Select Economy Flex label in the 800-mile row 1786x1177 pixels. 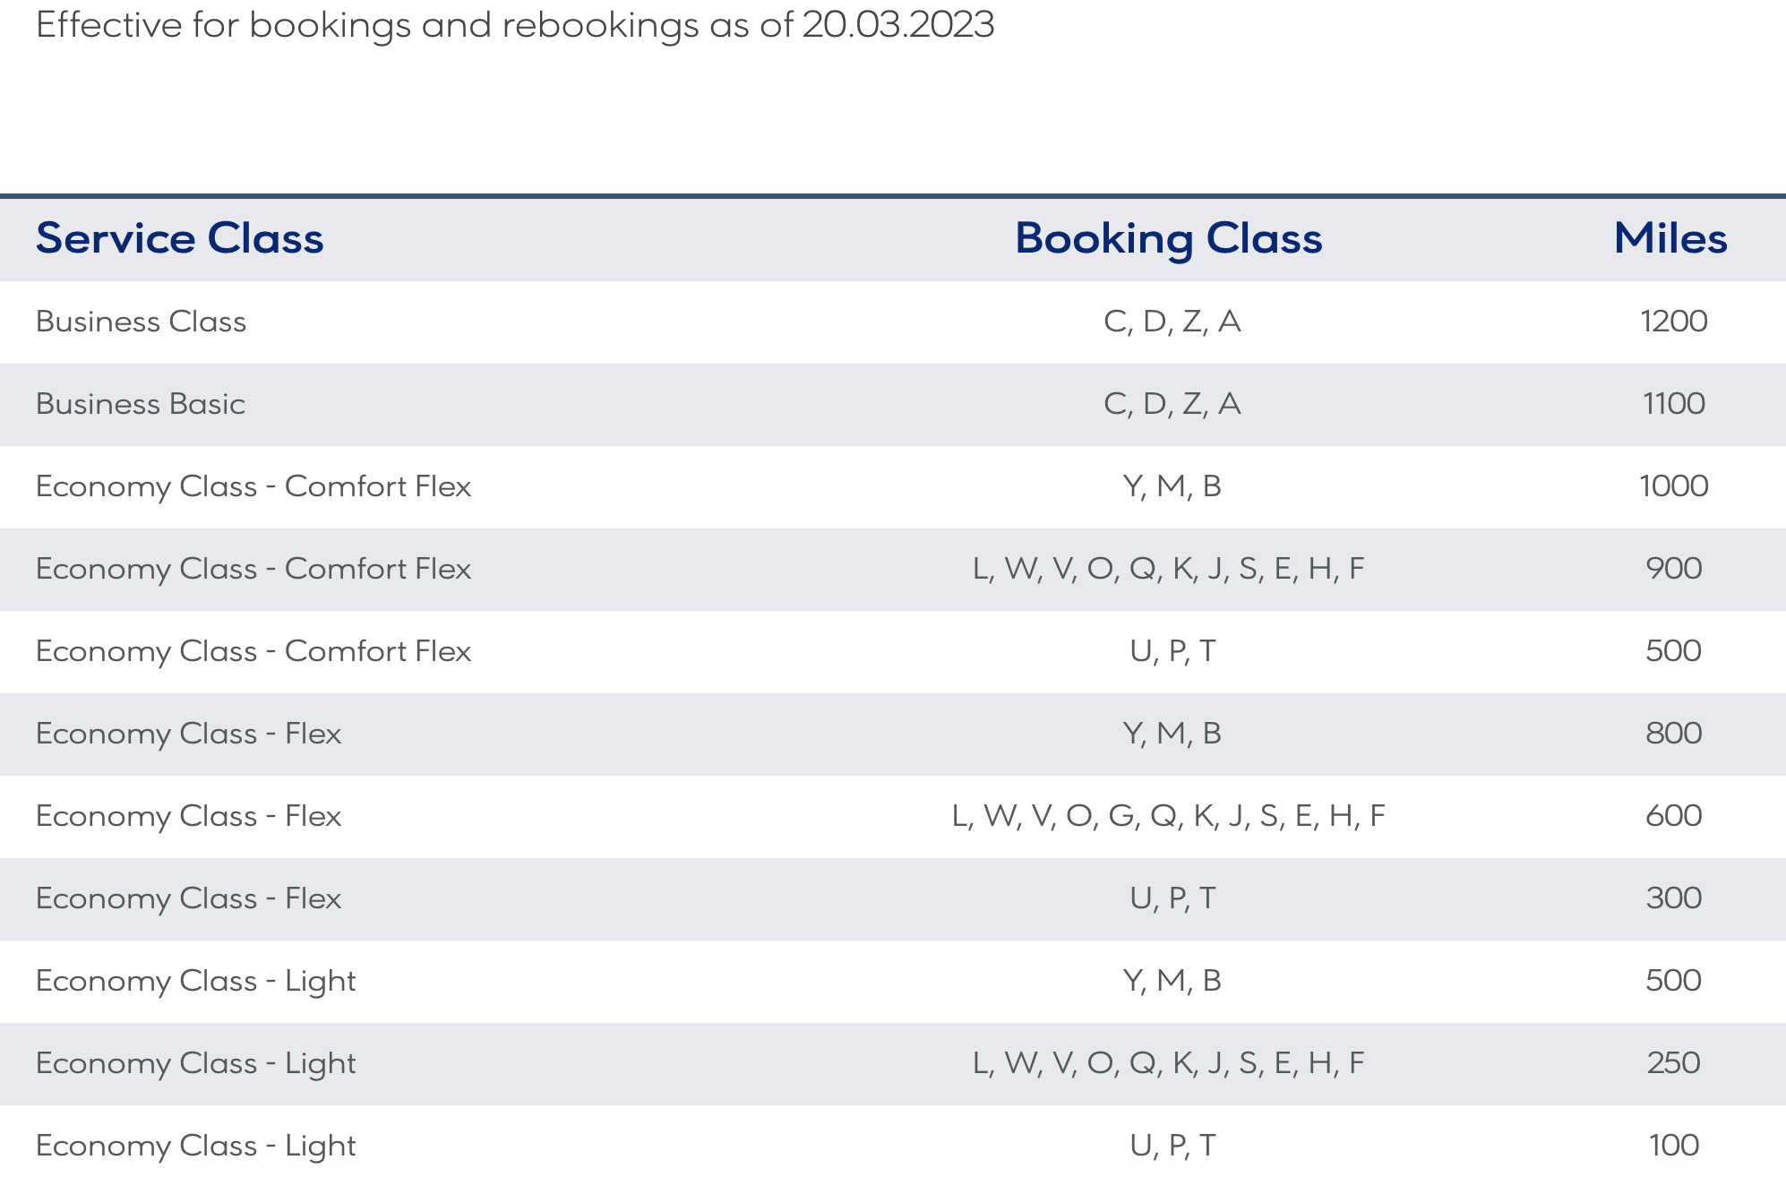(188, 734)
